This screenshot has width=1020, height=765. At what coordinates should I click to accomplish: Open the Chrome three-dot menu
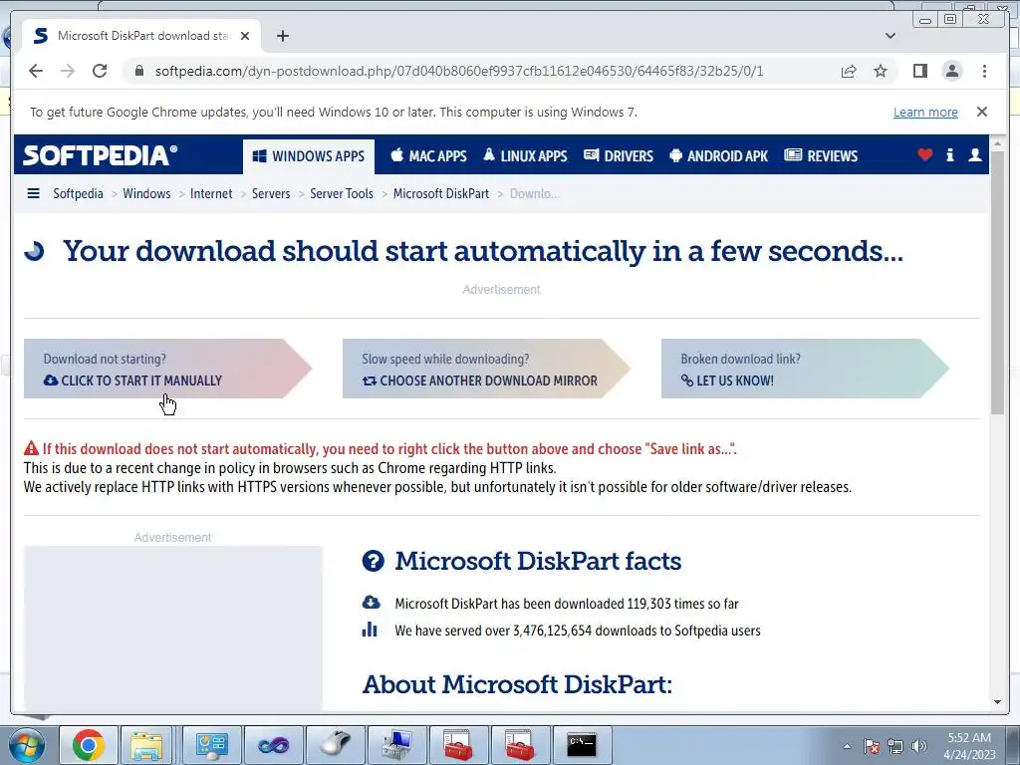tap(984, 71)
